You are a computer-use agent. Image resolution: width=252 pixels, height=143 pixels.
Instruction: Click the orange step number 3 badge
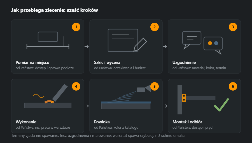click(x=233, y=27)
